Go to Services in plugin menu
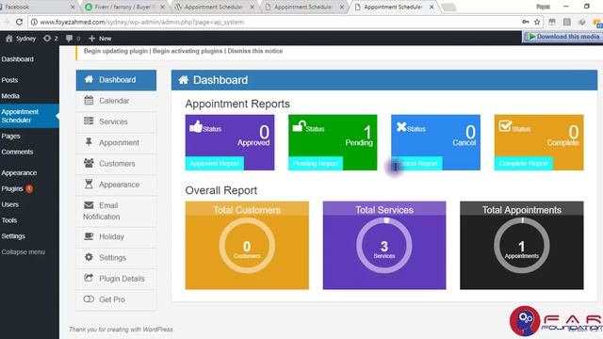 click(x=116, y=121)
